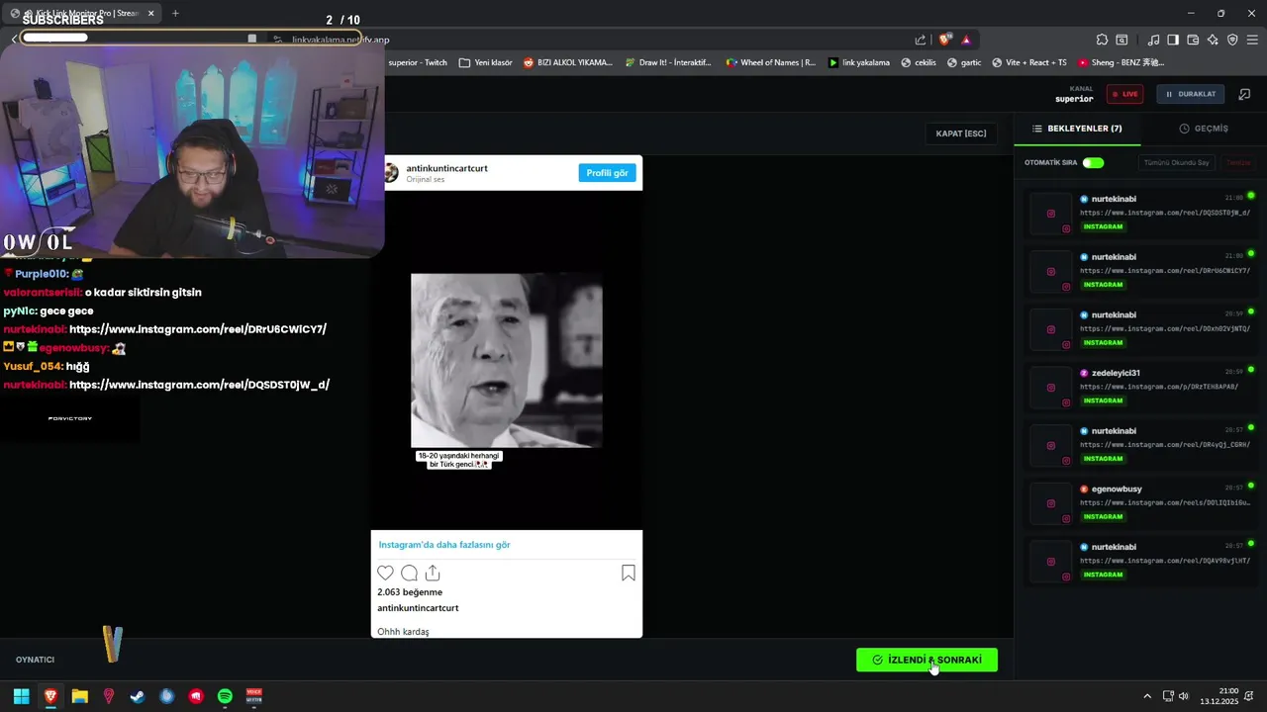
Task: Select queue item with reel DQSDST0jW_d
Action: 1142,213
